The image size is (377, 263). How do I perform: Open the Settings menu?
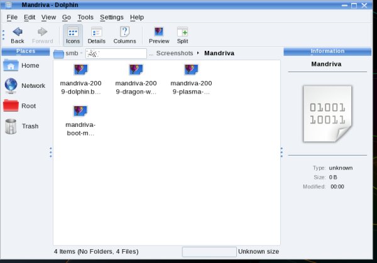tap(112, 17)
